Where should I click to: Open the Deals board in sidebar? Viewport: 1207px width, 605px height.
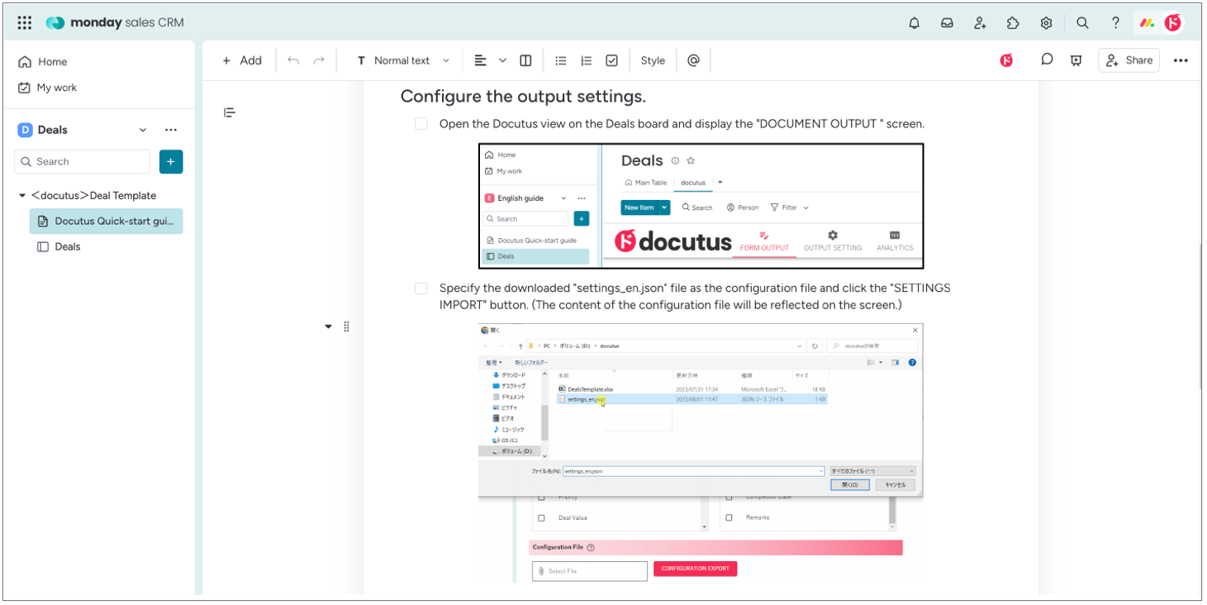coord(68,246)
